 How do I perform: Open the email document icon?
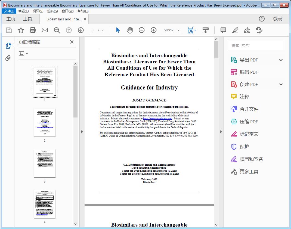click(45, 30)
